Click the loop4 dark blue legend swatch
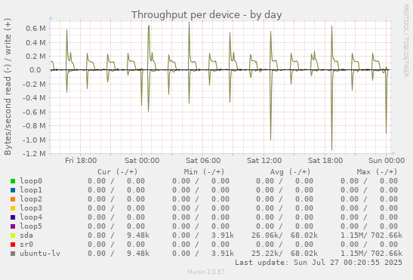Viewport: 413px width, 280px height. 13,217
